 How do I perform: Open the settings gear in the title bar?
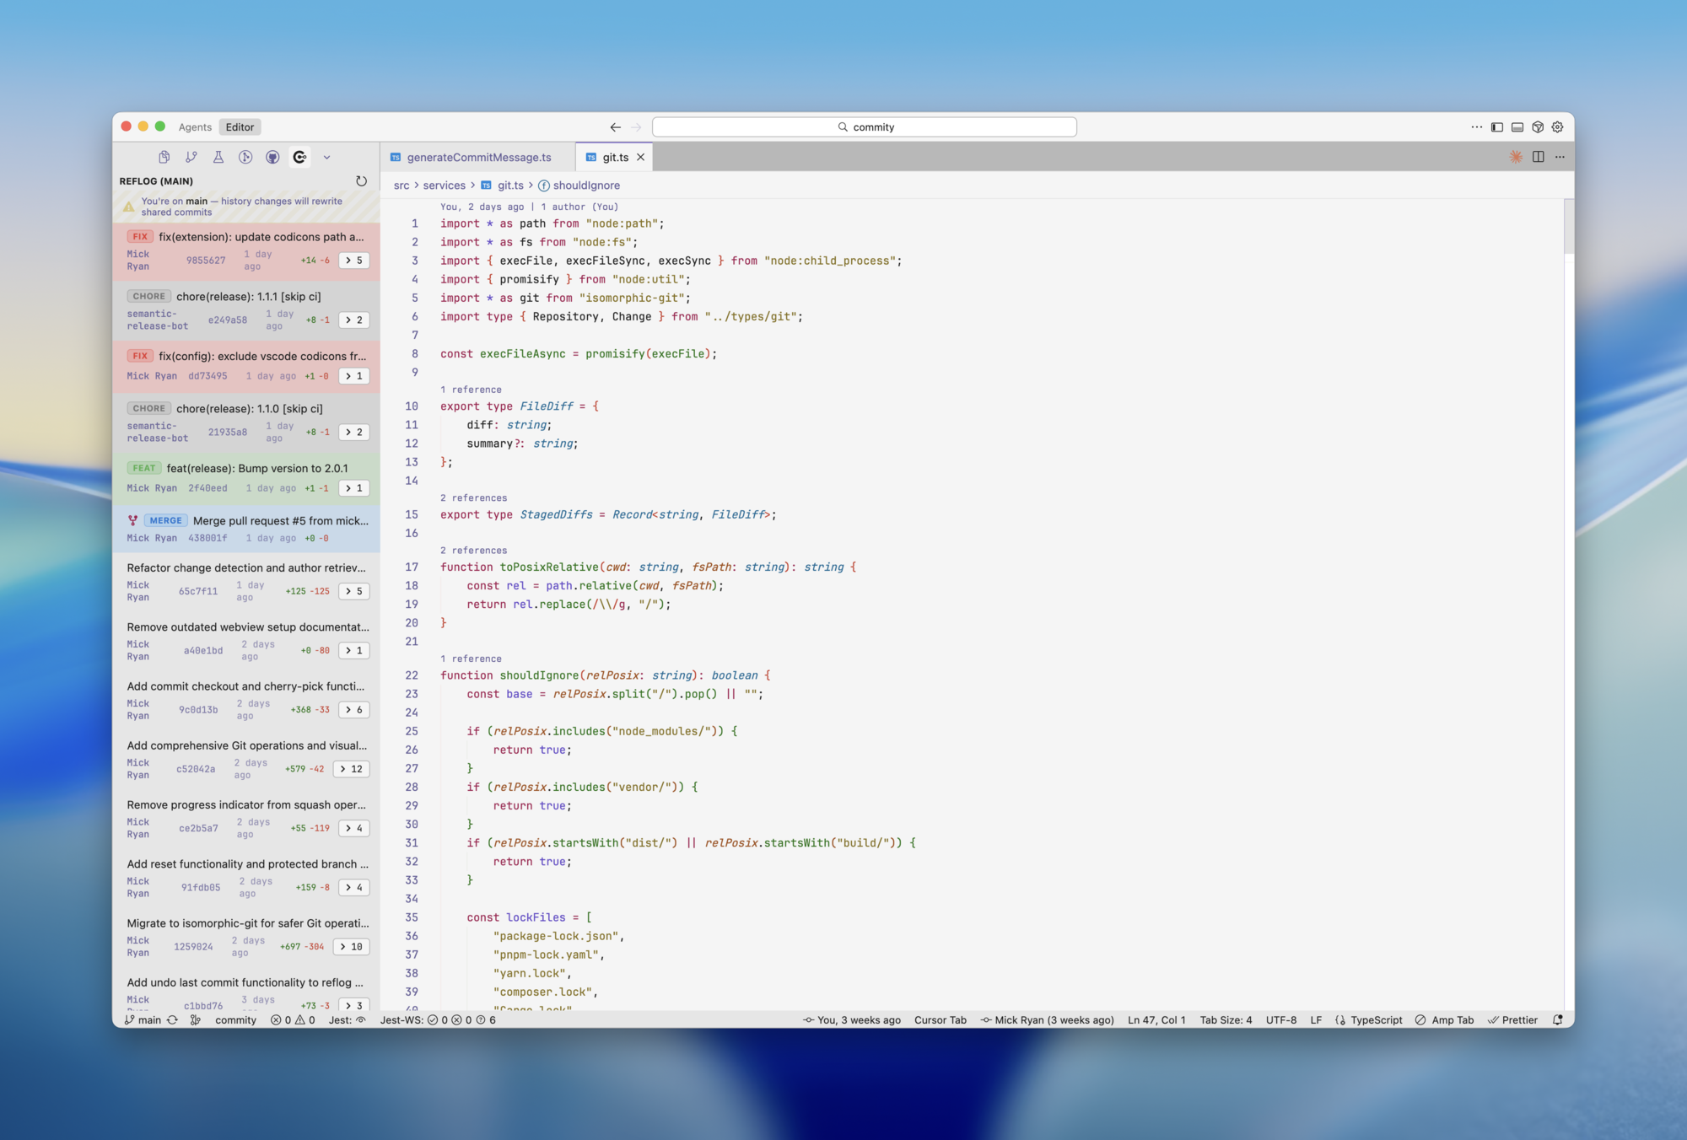1557,126
